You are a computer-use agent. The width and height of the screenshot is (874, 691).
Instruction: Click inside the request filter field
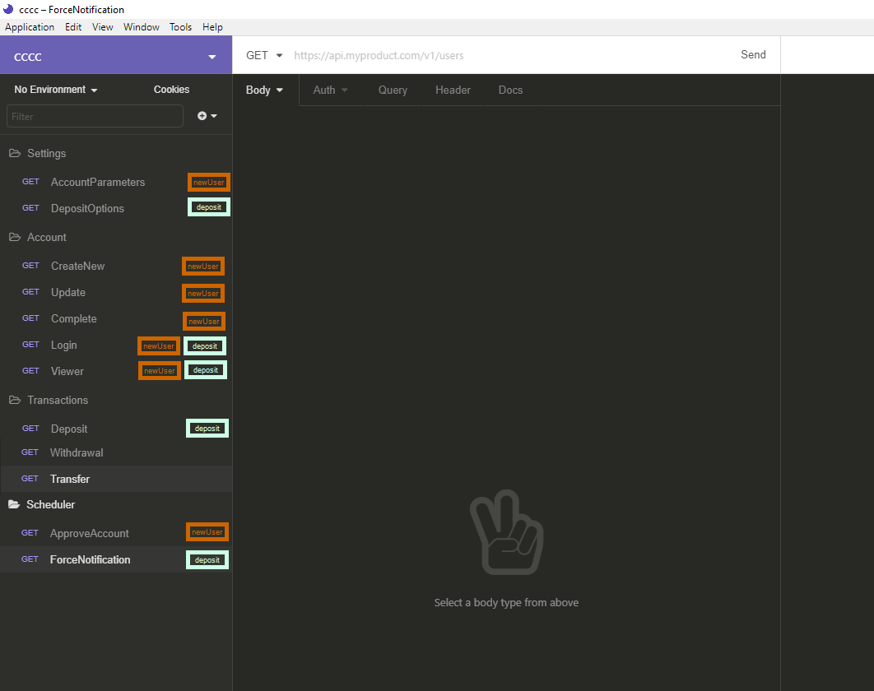[x=95, y=116]
